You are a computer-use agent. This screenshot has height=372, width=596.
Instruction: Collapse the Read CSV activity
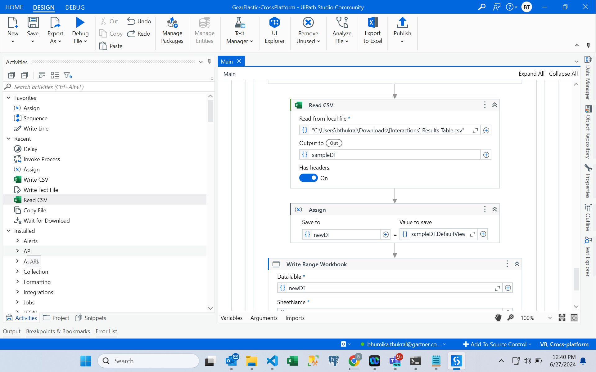coord(495,105)
